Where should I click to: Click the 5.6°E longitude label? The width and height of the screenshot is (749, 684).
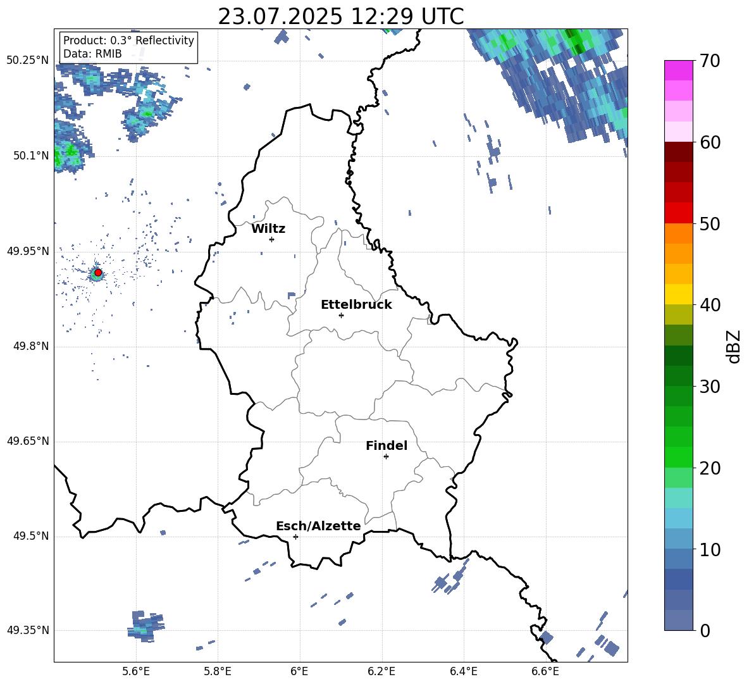(136, 671)
